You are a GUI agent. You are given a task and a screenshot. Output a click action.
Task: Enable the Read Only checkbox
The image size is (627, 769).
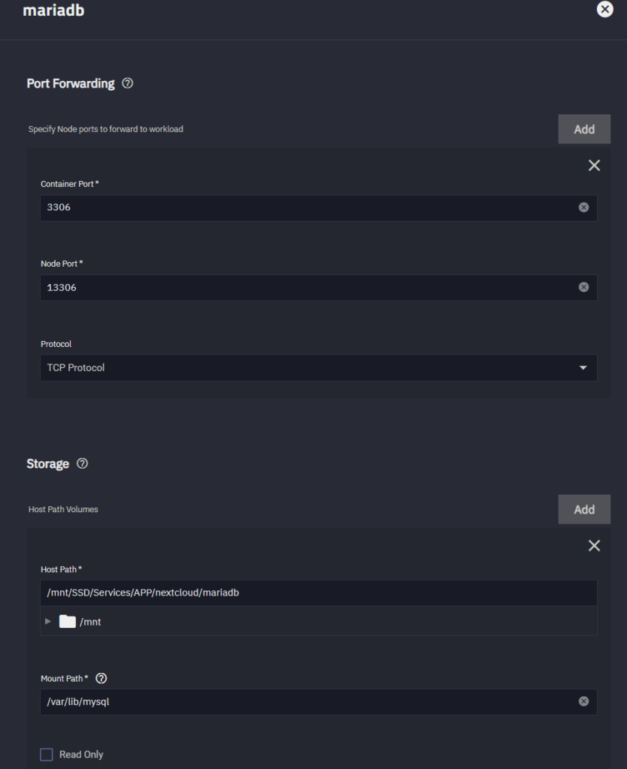(x=46, y=754)
